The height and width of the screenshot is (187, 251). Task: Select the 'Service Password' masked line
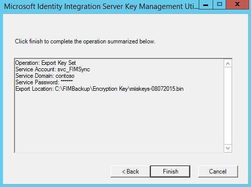(44, 82)
